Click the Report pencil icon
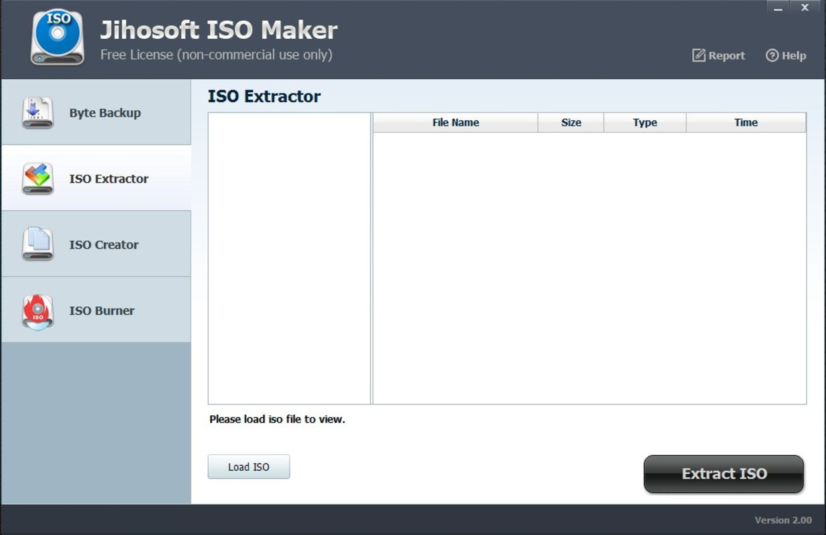This screenshot has width=826, height=535. (699, 56)
